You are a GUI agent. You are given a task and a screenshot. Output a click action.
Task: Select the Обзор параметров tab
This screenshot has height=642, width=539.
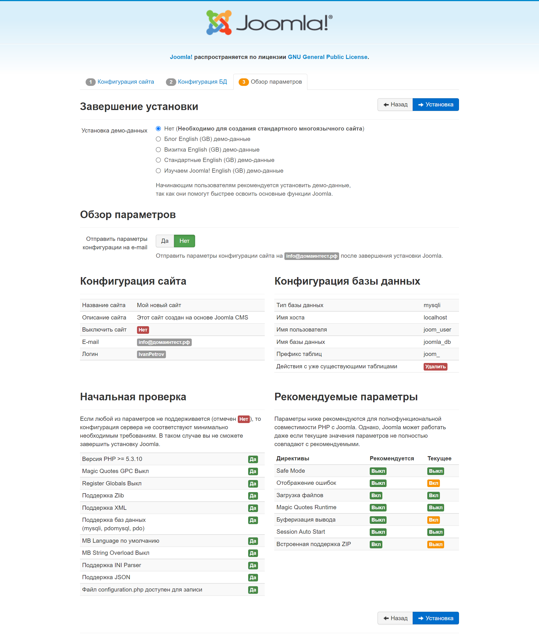click(276, 82)
